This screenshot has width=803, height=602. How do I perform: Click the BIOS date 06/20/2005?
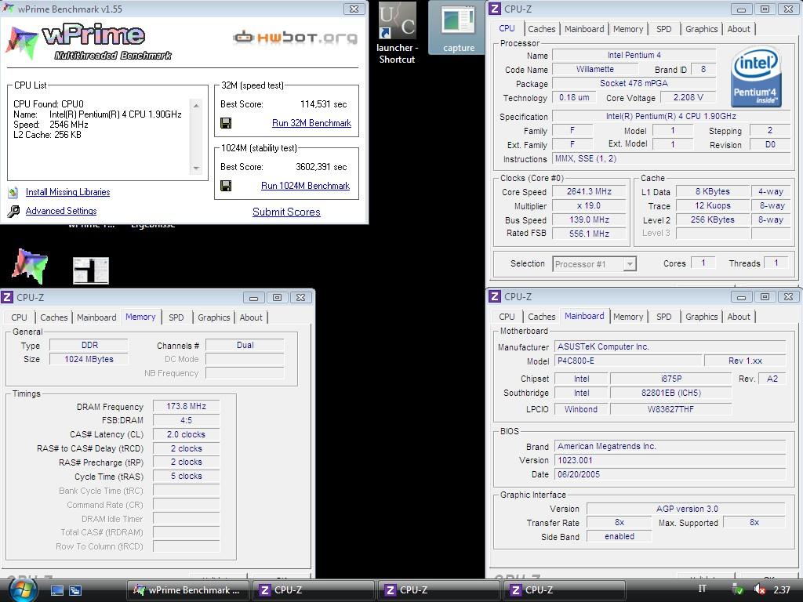tap(670, 474)
